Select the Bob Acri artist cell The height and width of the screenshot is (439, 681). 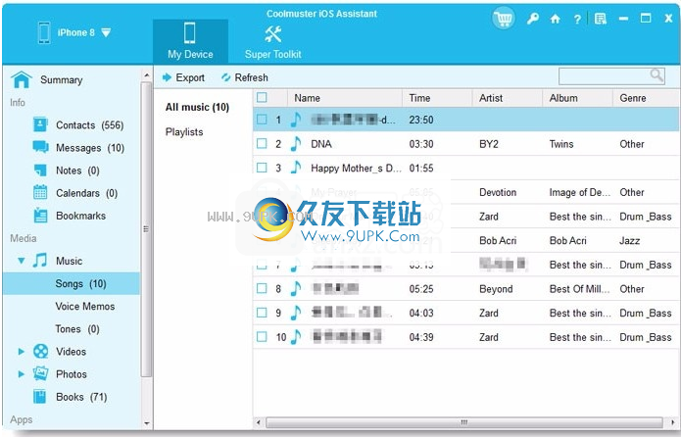(498, 240)
